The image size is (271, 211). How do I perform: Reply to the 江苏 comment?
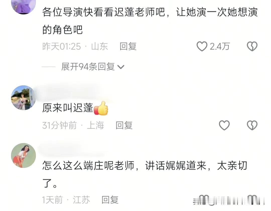[x=110, y=200]
